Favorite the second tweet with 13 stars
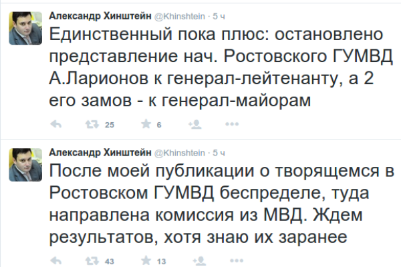Screen dimensions: 401x267 (x=144, y=260)
